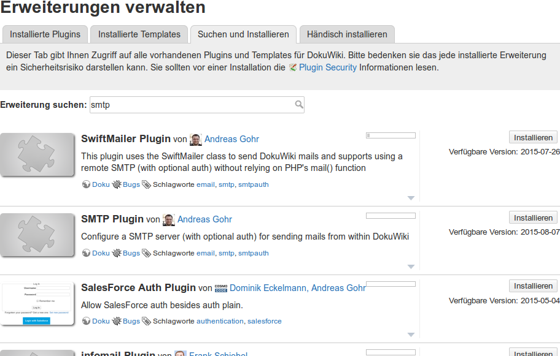
Task: Click the Bugs icon for SwiftMailer Plugin
Action: tap(117, 184)
